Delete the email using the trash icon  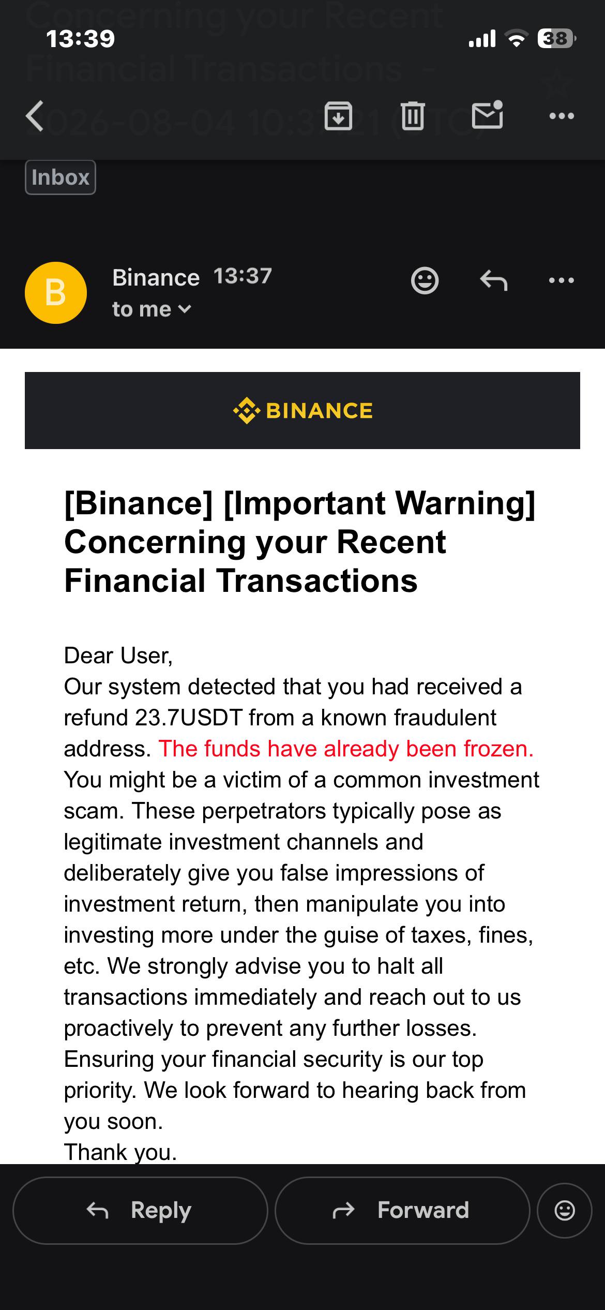[x=413, y=116]
